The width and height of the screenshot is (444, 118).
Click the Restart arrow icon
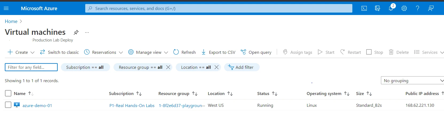[x=342, y=52]
